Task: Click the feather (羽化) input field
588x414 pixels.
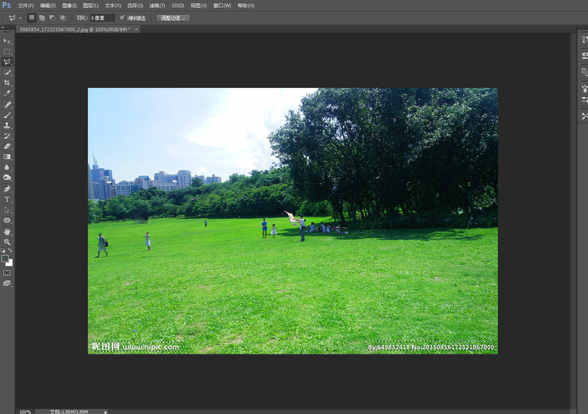Action: click(x=102, y=18)
